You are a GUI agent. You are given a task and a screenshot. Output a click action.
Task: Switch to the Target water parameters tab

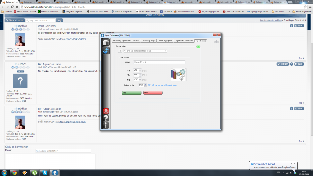183,41
